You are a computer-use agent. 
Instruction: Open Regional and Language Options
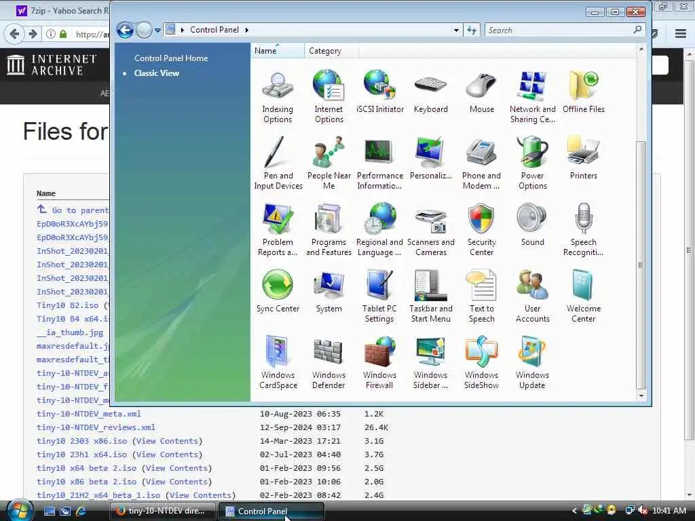click(379, 229)
